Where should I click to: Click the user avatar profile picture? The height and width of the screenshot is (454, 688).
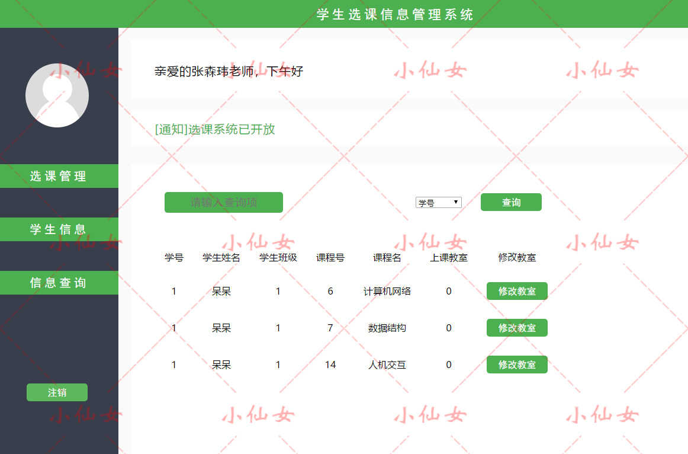pyautogui.click(x=57, y=95)
